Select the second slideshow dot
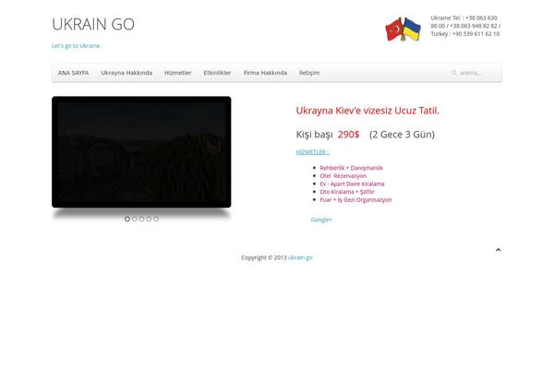Screen dimensions: 554x369 tap(134, 219)
